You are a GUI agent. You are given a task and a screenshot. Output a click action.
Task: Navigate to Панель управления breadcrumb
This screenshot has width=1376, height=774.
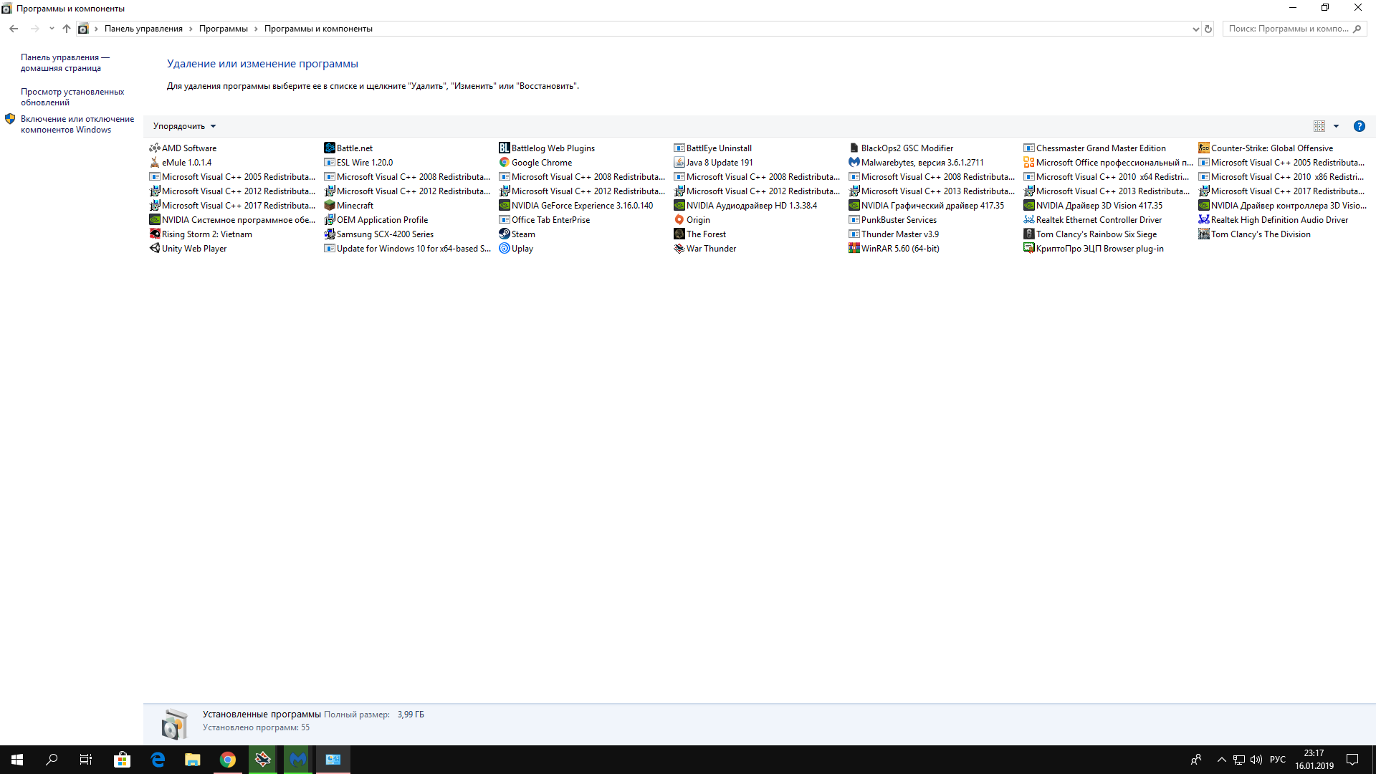143,29
